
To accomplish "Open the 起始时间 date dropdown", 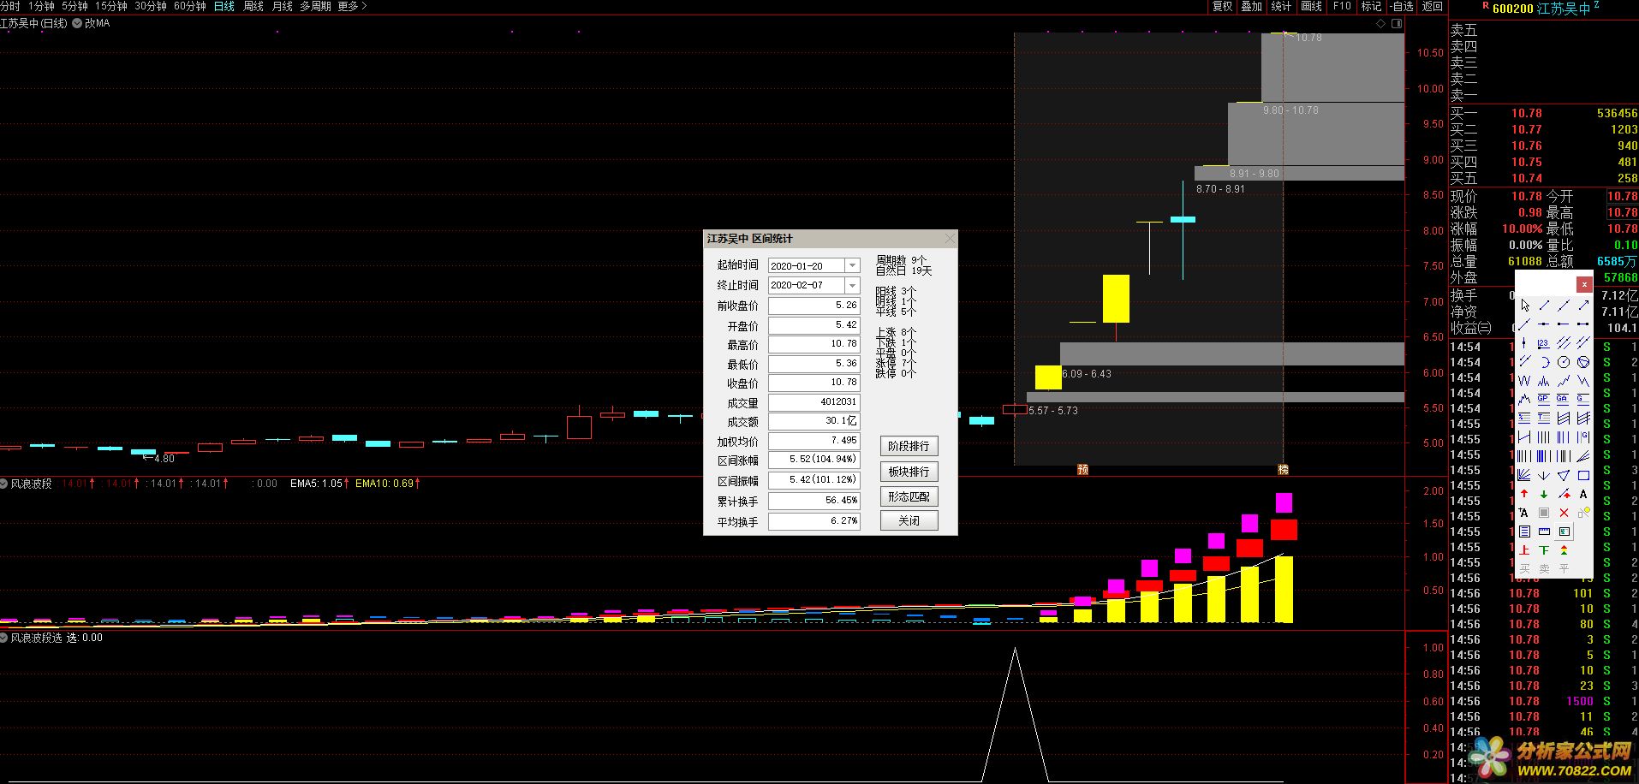I will 852,266.
